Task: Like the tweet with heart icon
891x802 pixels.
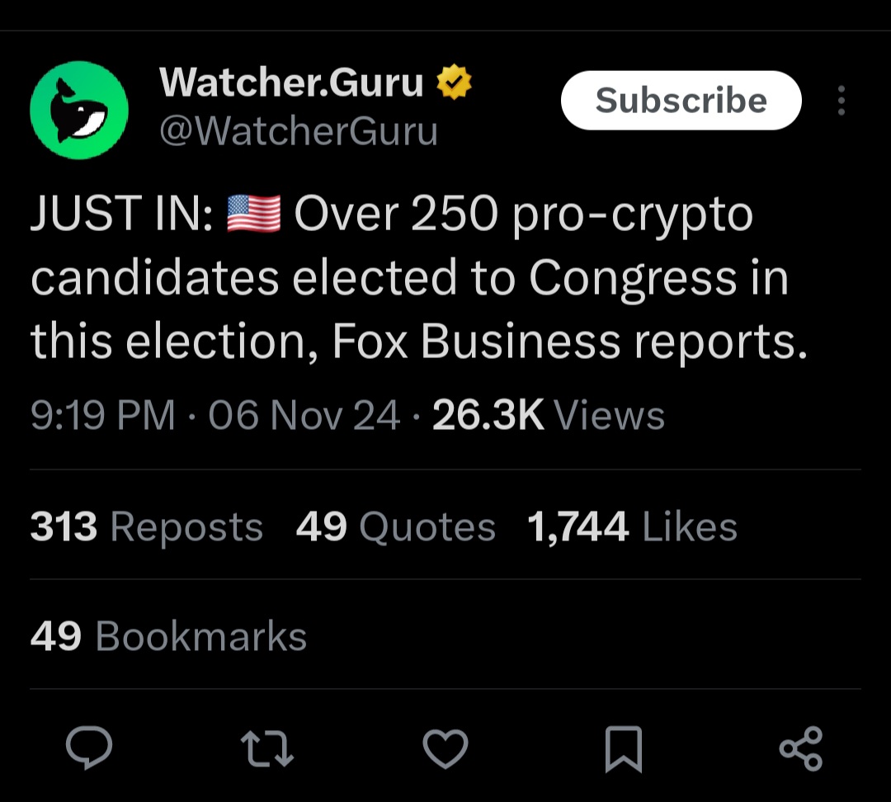Action: pyautogui.click(x=445, y=748)
